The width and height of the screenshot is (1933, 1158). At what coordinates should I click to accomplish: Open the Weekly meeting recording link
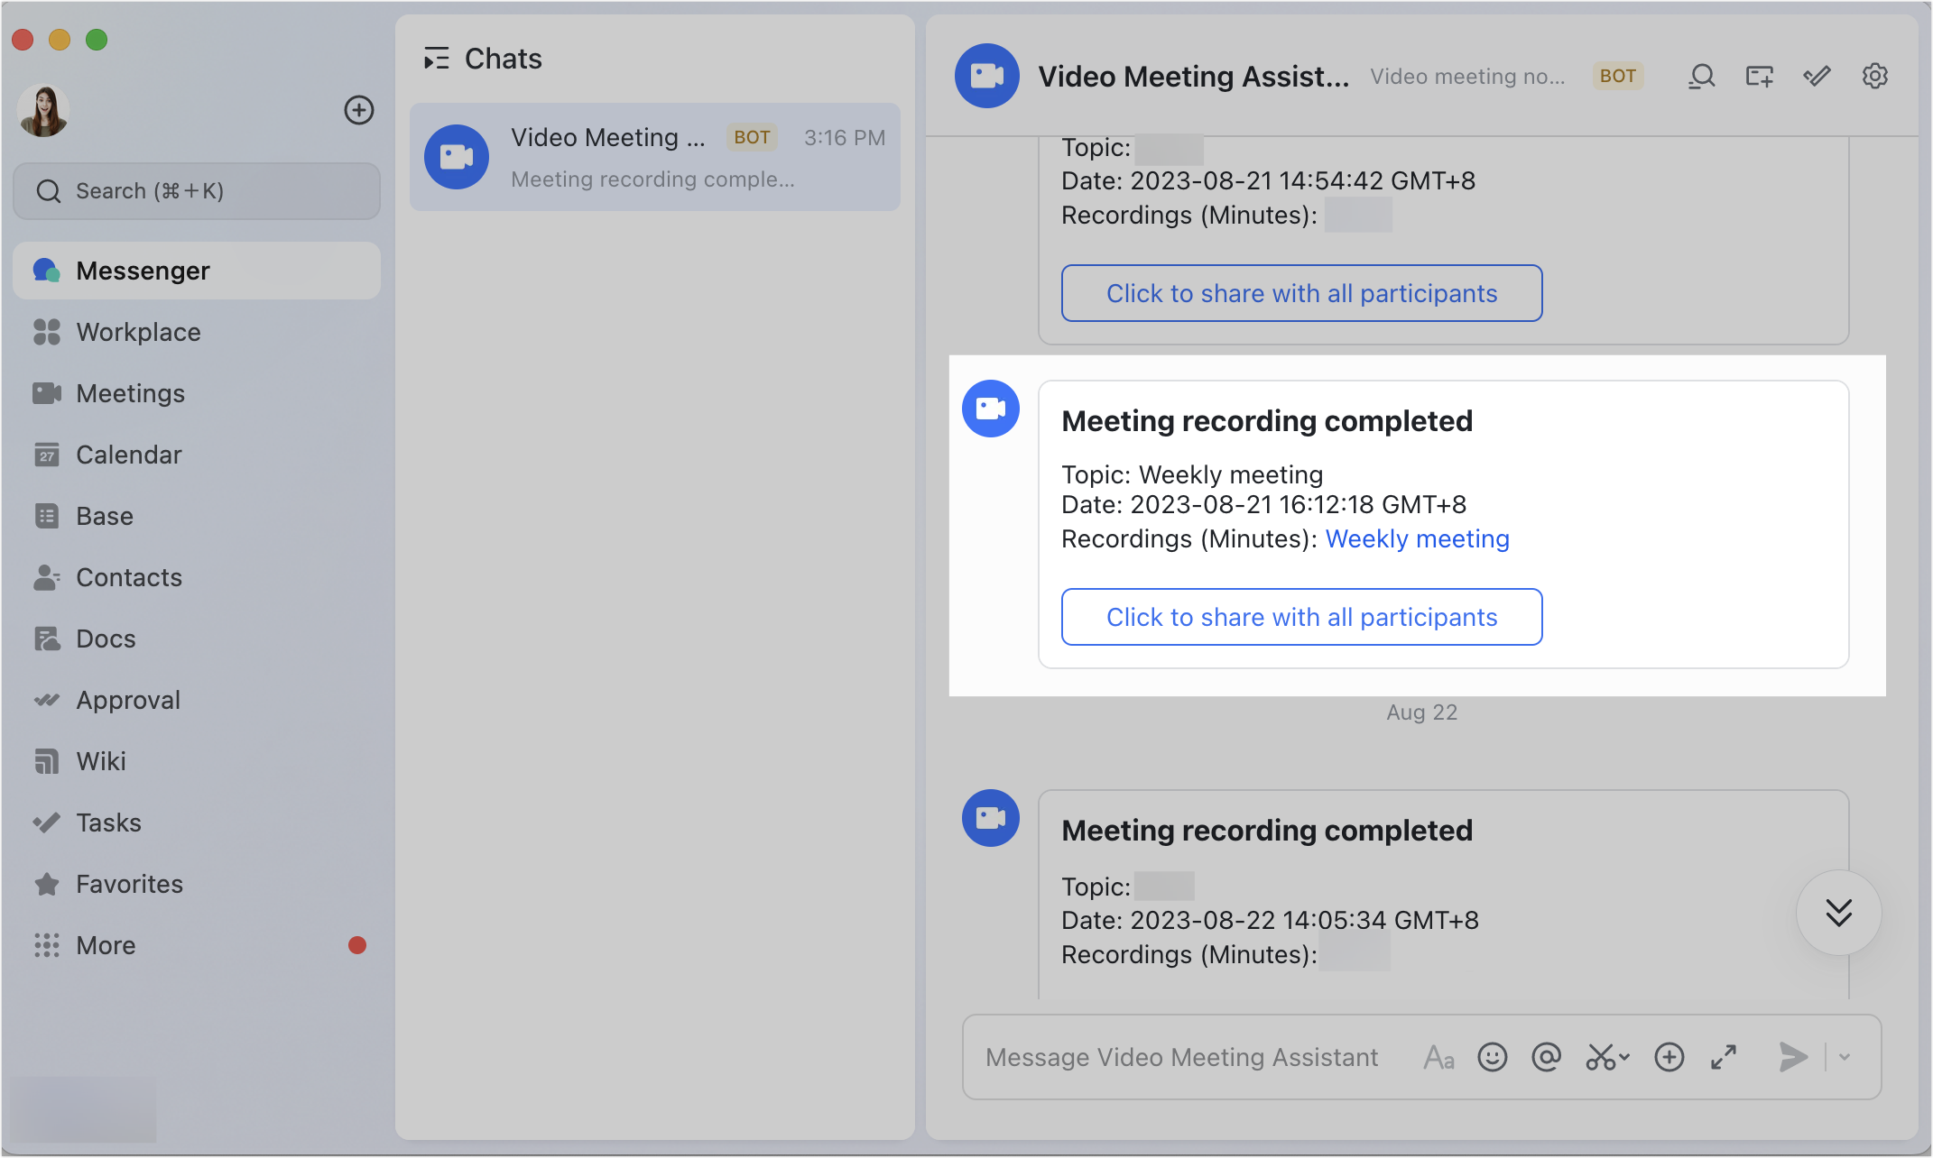tap(1417, 538)
